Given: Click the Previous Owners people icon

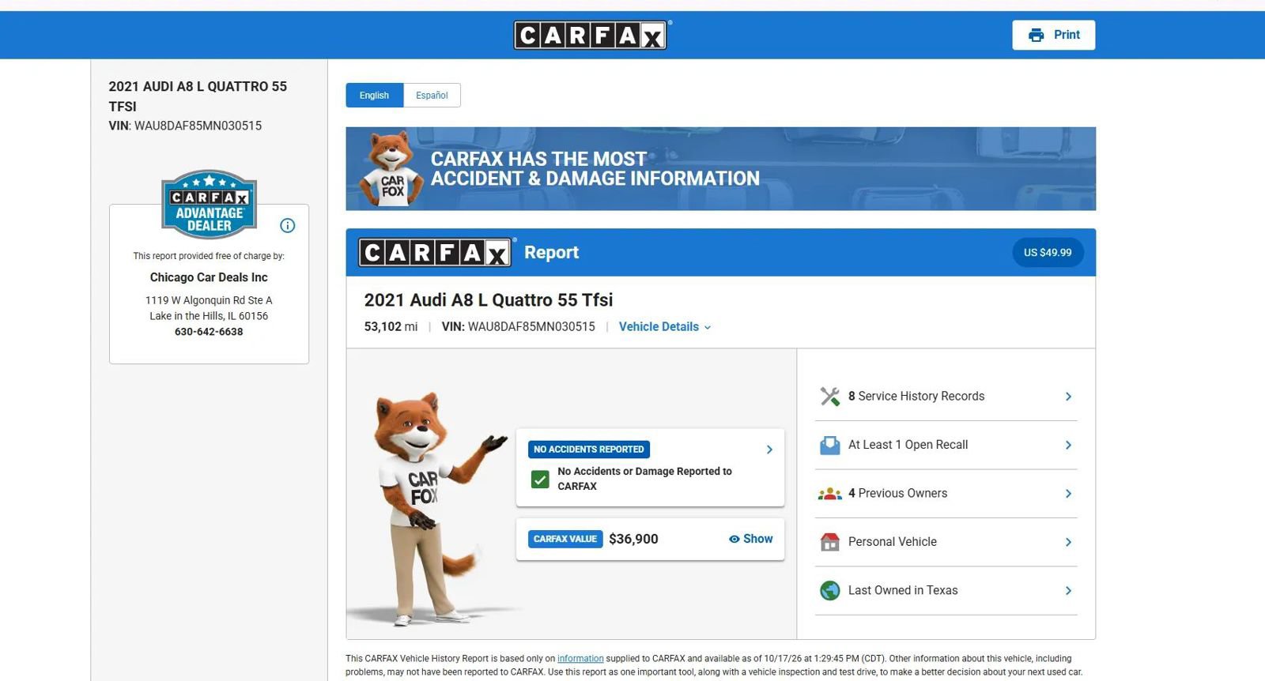Looking at the screenshot, I should [x=830, y=494].
